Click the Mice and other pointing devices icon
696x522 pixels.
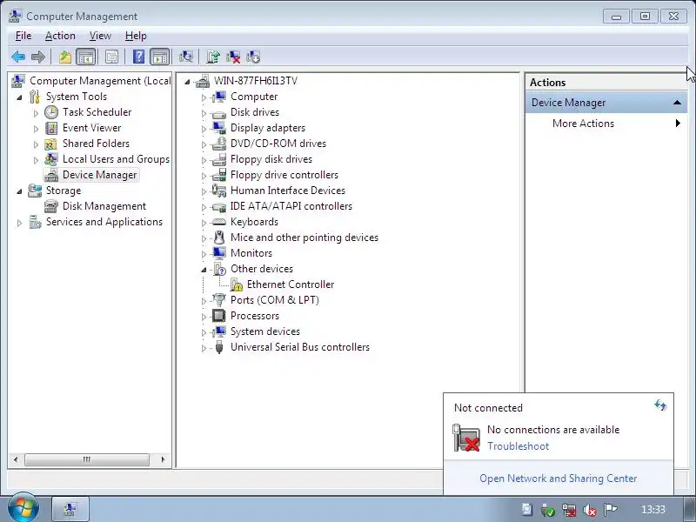219,237
